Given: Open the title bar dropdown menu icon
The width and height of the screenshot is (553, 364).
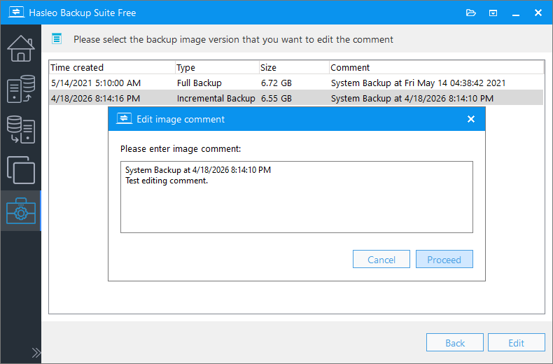Looking at the screenshot, I should click(493, 13).
